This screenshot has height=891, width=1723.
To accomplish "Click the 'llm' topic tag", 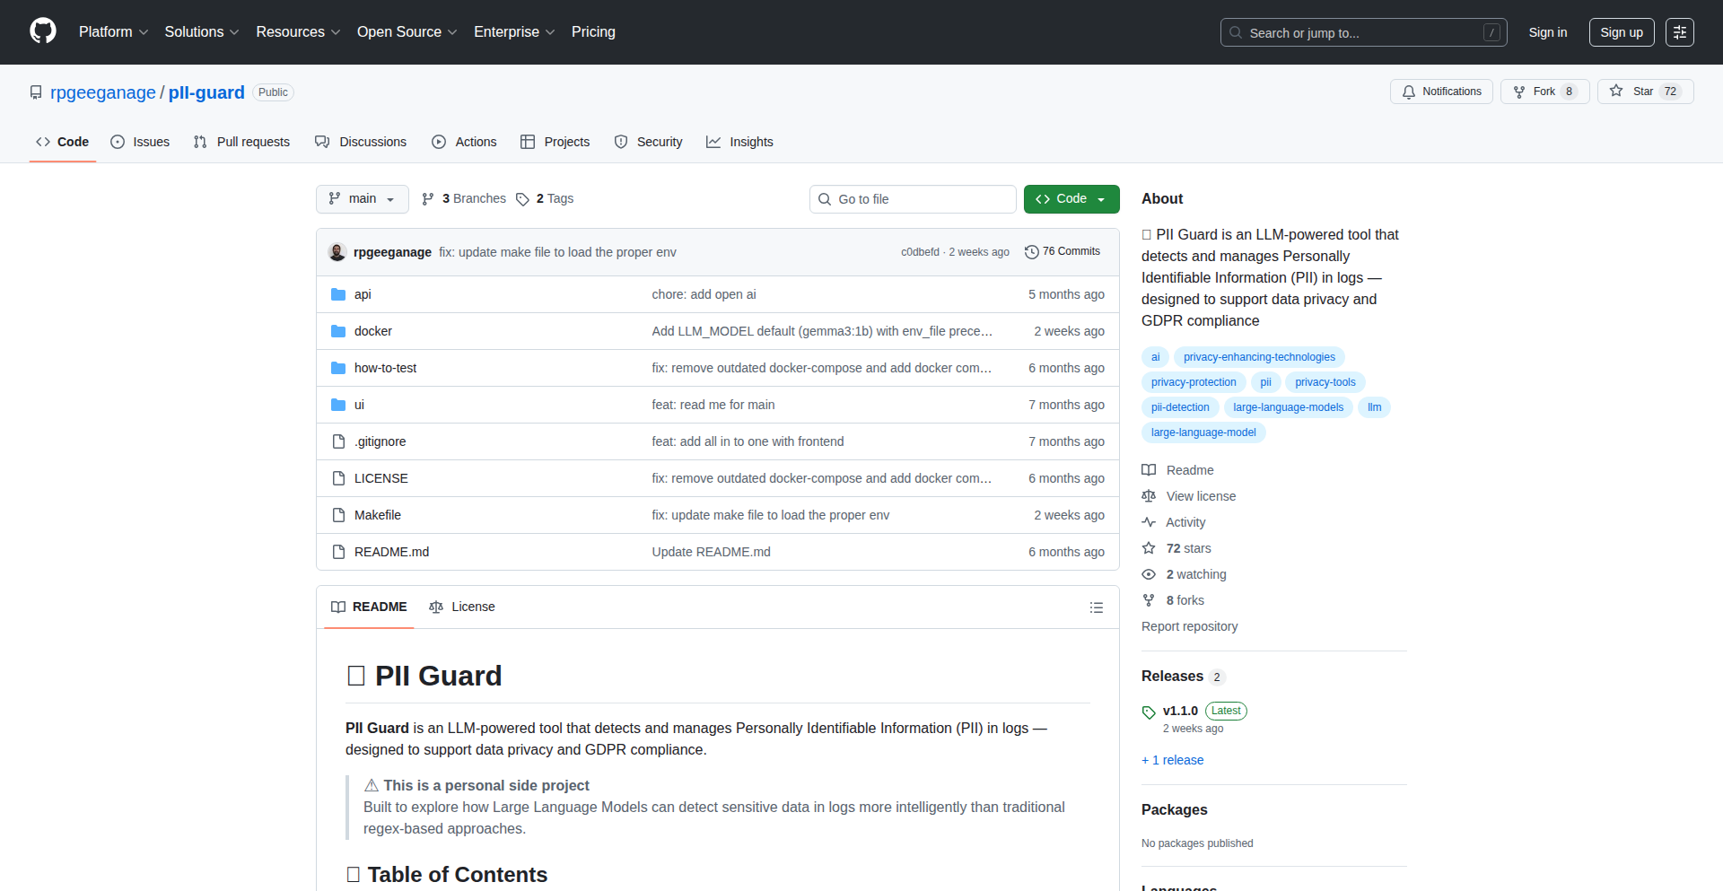I will [x=1374, y=407].
